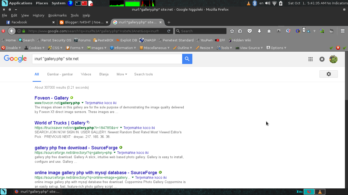348x195 pixels.
Task: Click the red error indicator in Web Developer toolbar
Action: 338,48
